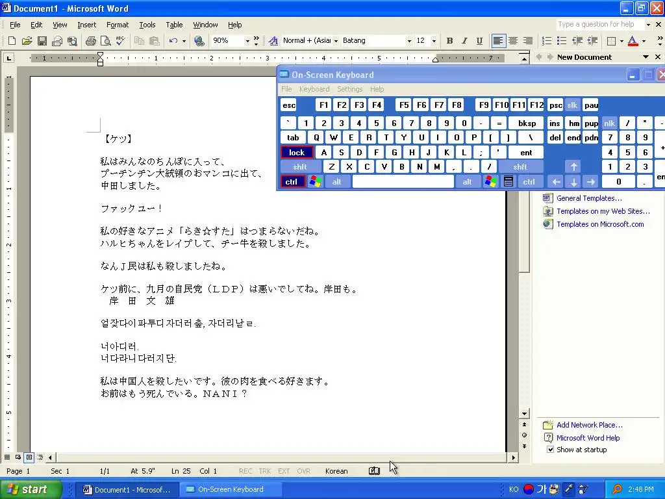Apply outside border icon
Screen dimensions: 665x499
click(x=611, y=41)
